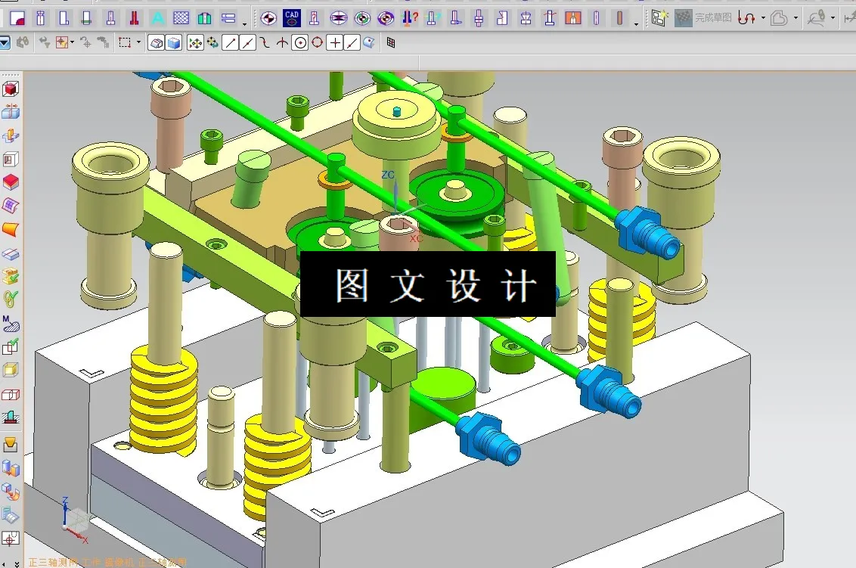The height and width of the screenshot is (568, 856).
Task: Toggle the Intersection Point snap option
Action: [x=283, y=43]
